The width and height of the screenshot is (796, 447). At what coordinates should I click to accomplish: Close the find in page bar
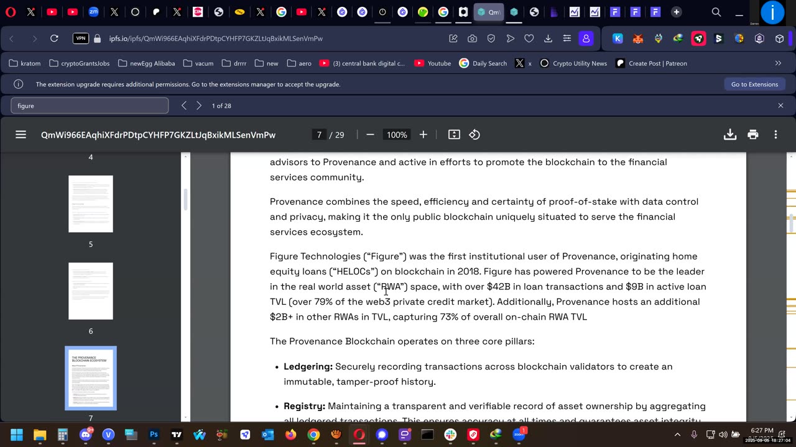pyautogui.click(x=780, y=106)
